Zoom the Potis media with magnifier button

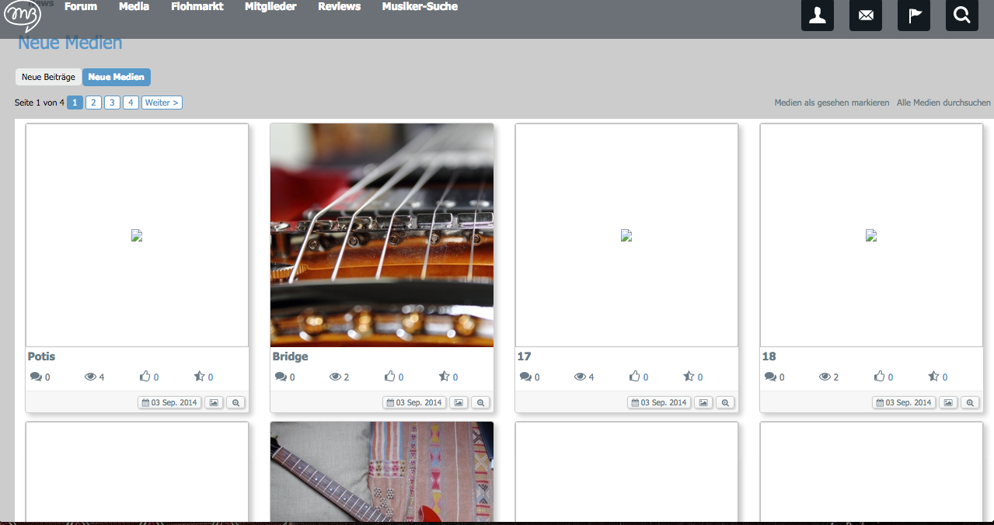coord(236,402)
